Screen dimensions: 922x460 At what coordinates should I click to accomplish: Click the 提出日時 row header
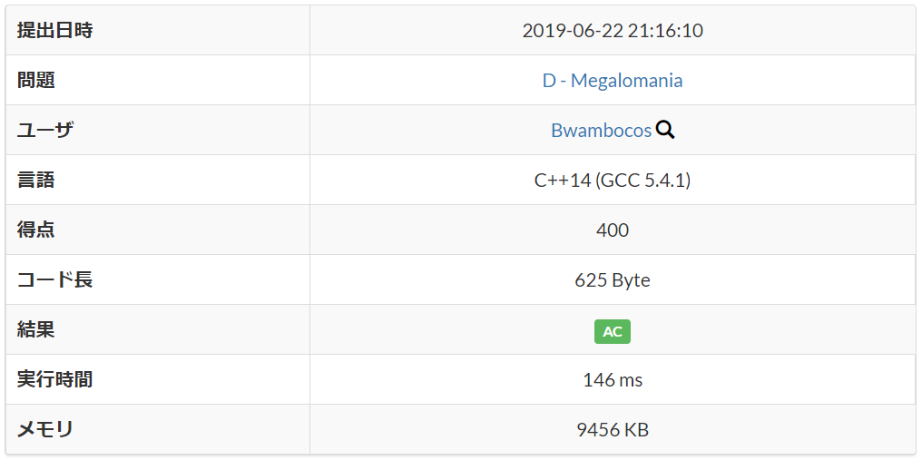[54, 31]
